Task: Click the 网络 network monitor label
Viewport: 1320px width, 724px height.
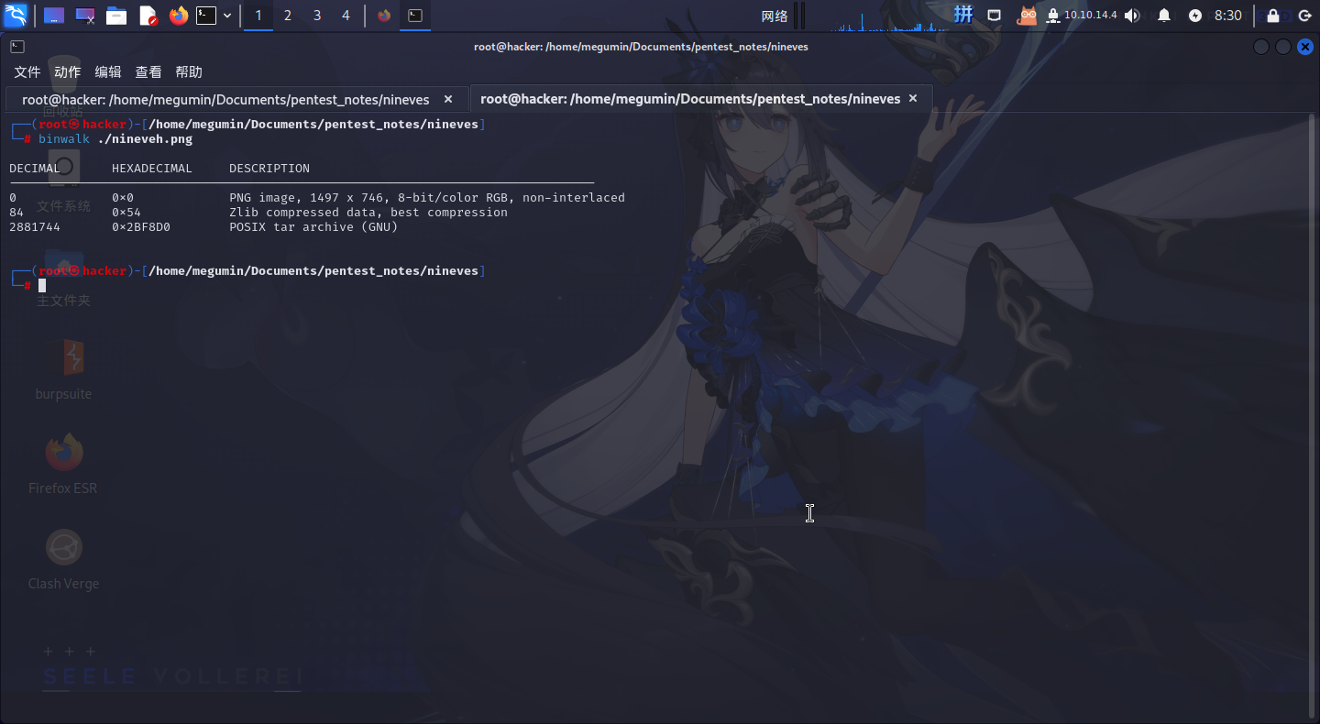Action: [x=775, y=16]
